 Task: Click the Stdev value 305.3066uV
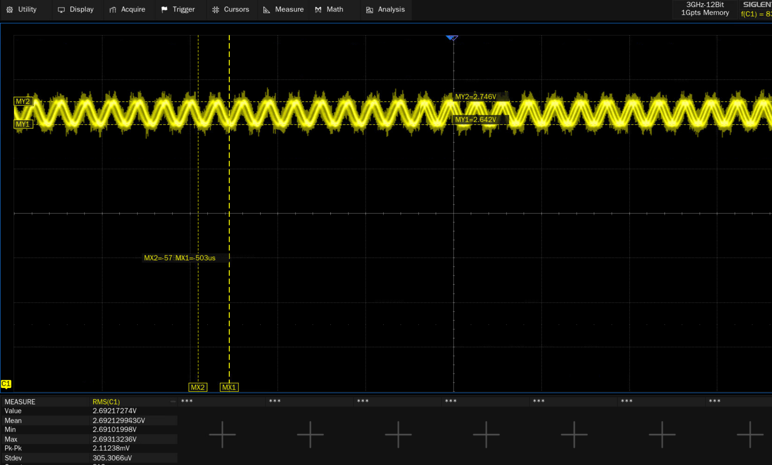(x=112, y=458)
